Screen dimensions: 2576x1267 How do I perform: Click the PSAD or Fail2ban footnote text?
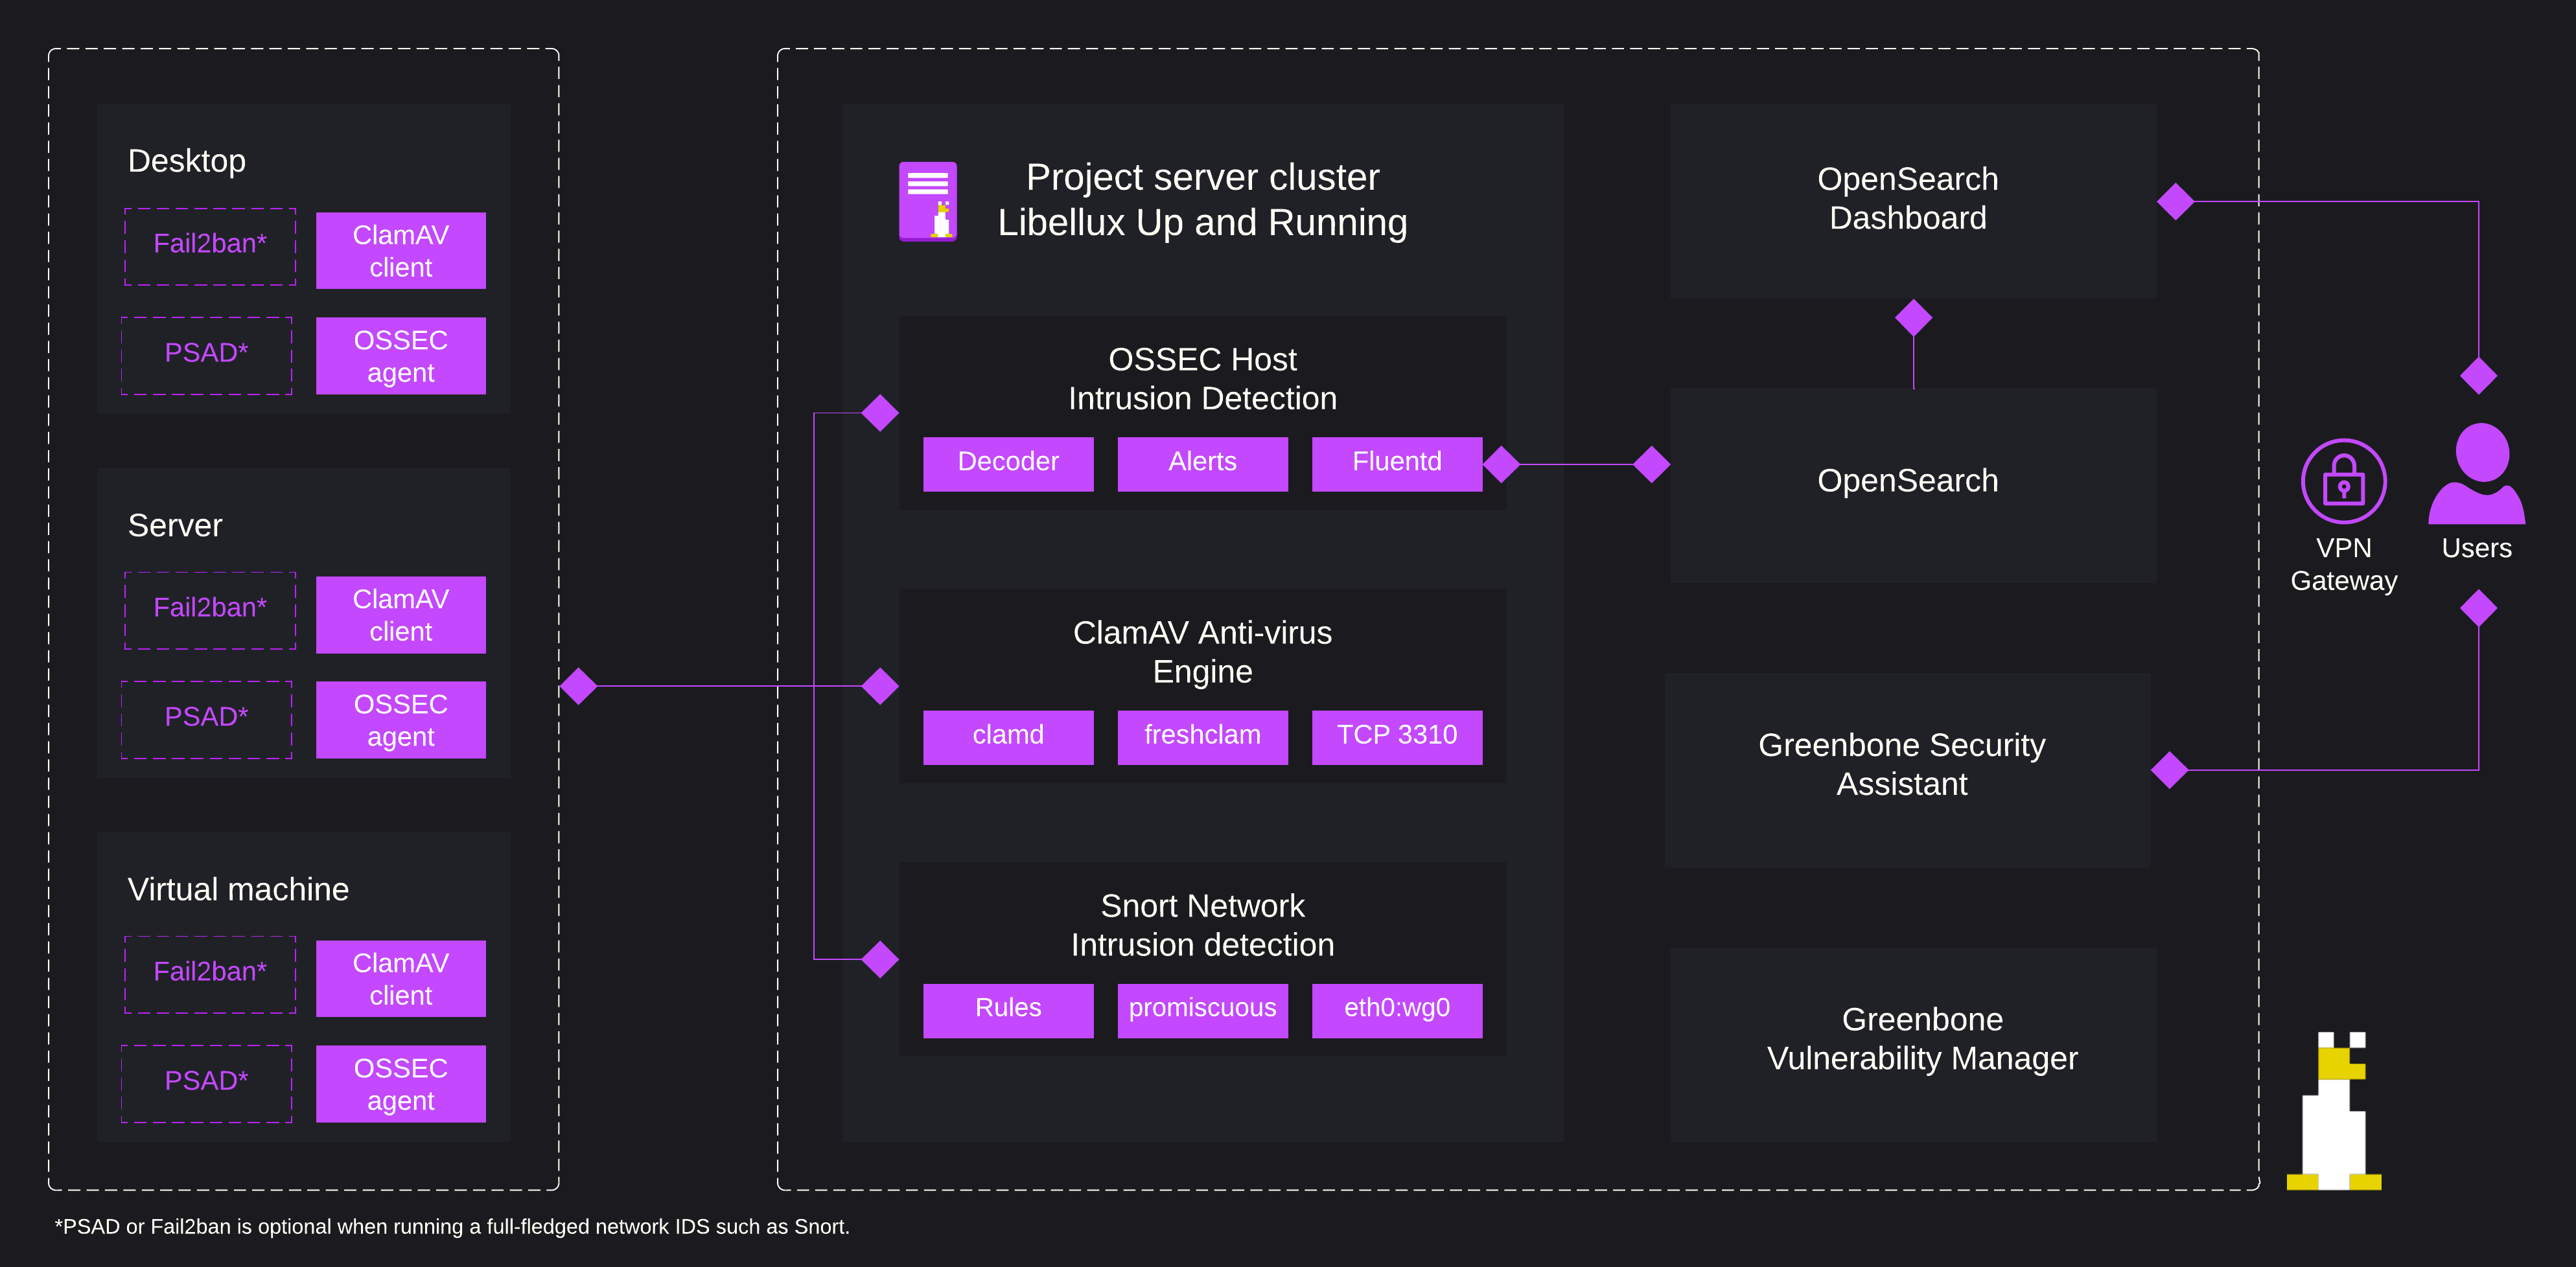click(x=452, y=1226)
